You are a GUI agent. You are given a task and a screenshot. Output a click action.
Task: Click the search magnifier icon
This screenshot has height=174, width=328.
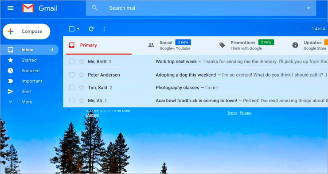(95, 8)
